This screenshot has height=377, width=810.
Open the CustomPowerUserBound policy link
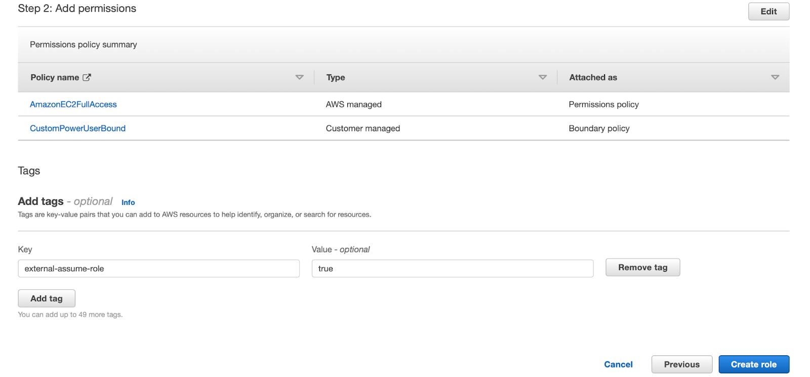(77, 129)
